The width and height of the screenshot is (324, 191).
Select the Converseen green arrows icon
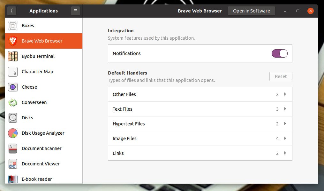click(13, 102)
